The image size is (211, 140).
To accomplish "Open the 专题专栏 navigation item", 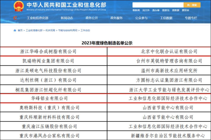I will tap(191, 18).
